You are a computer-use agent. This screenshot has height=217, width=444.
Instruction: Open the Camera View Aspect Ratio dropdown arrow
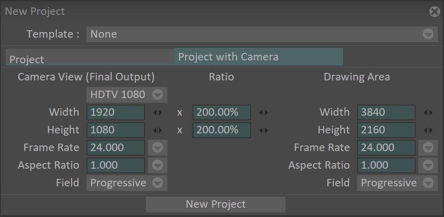coord(158,165)
